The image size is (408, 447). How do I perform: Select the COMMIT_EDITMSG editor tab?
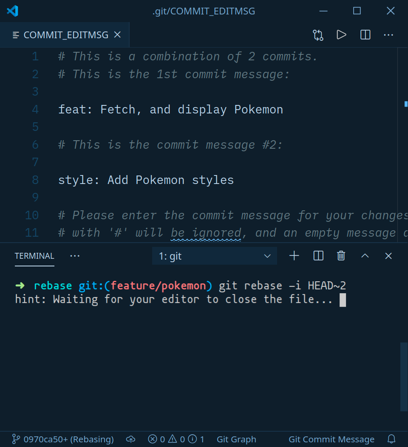(65, 35)
